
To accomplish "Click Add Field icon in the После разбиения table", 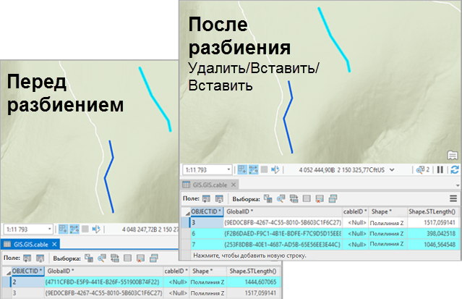I will click(206, 198).
